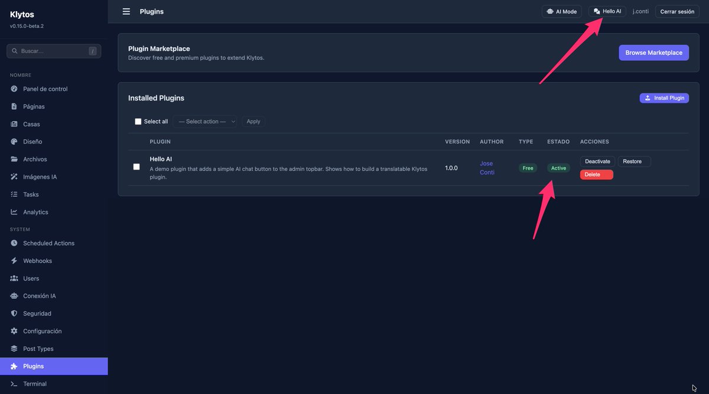Delete the Hello AI plugin
The image size is (709, 394).
(x=596, y=175)
